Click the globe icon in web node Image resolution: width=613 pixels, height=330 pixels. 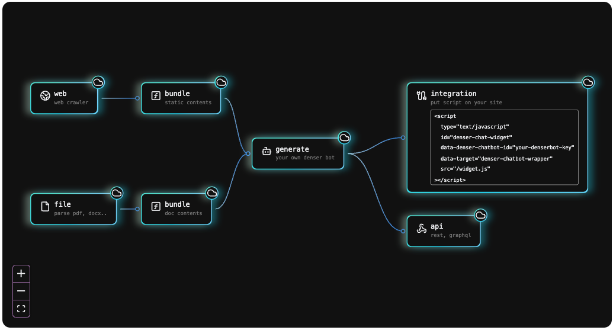tap(45, 96)
